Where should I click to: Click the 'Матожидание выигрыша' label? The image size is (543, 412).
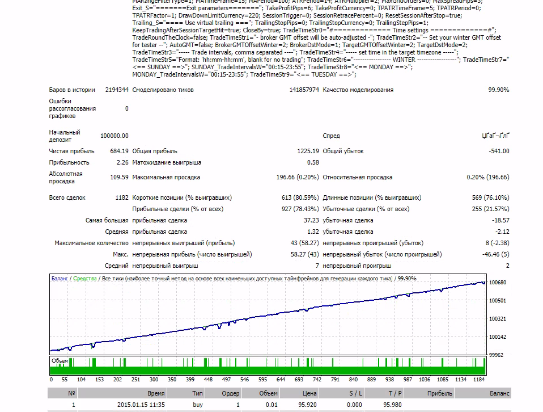[167, 163]
